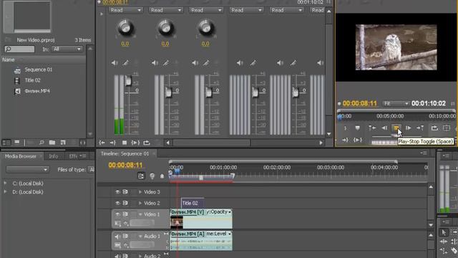This screenshot has width=458, height=258.
Task: Toggle Loop button in Audio Mixer
Action: [x=147, y=143]
